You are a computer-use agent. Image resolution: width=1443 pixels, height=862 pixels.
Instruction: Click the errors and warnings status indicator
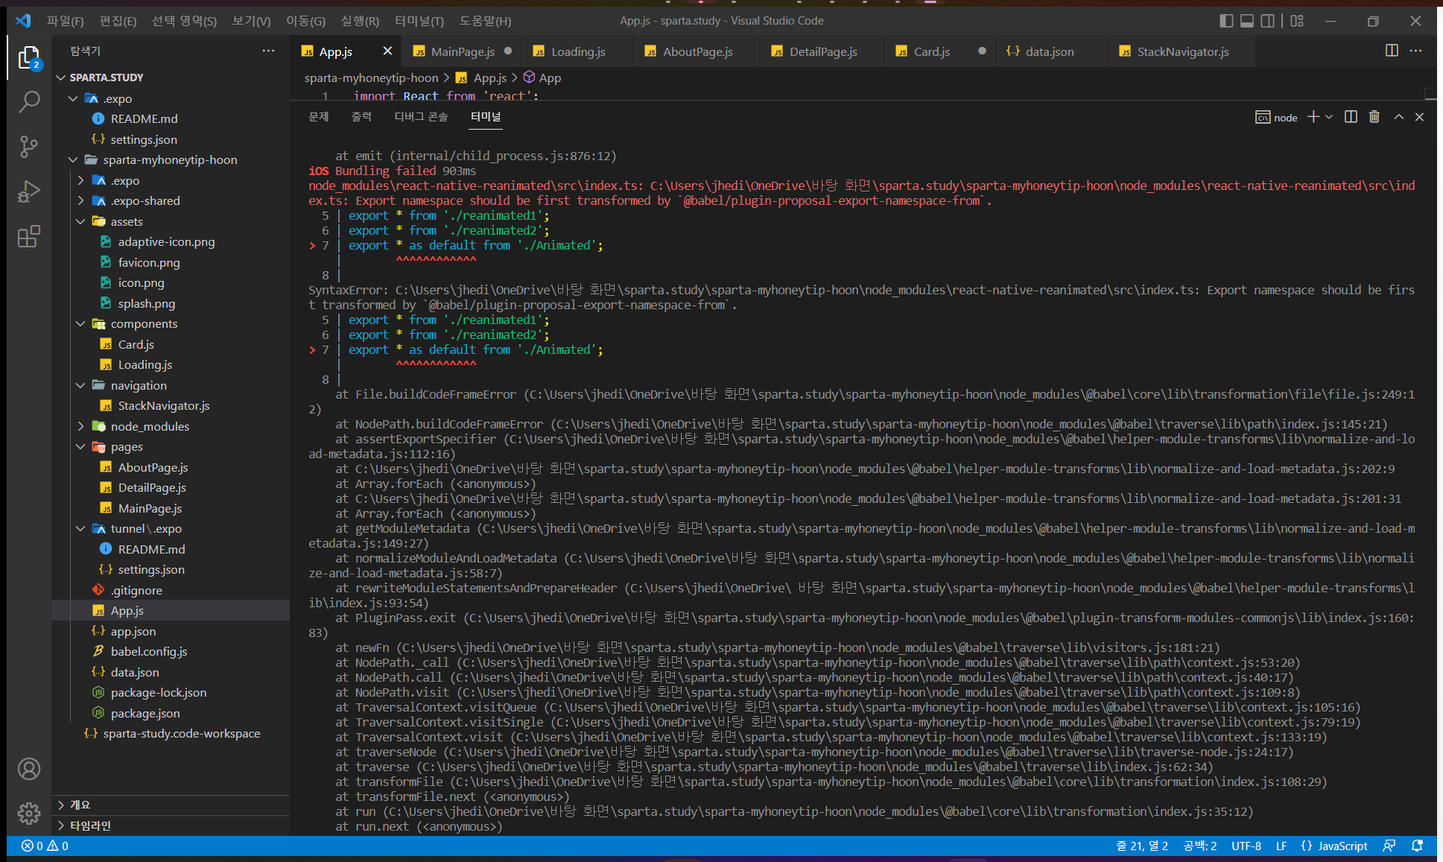[x=45, y=846]
